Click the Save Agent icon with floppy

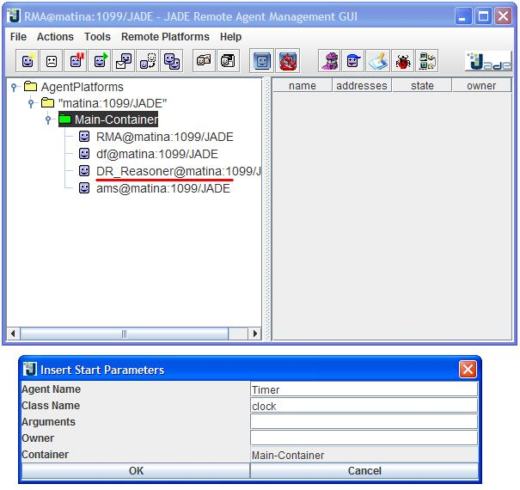point(228,61)
